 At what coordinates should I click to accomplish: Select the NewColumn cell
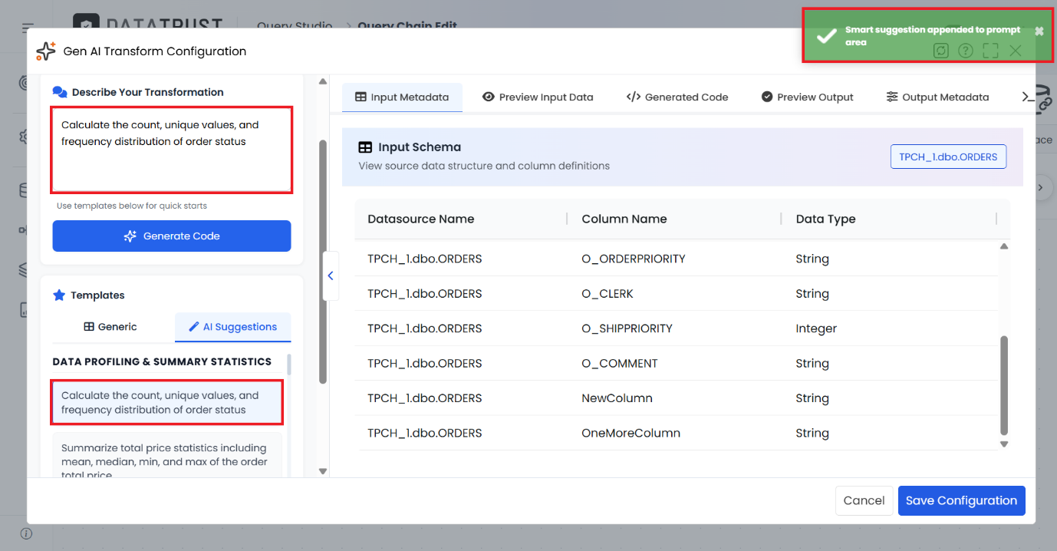[617, 398]
